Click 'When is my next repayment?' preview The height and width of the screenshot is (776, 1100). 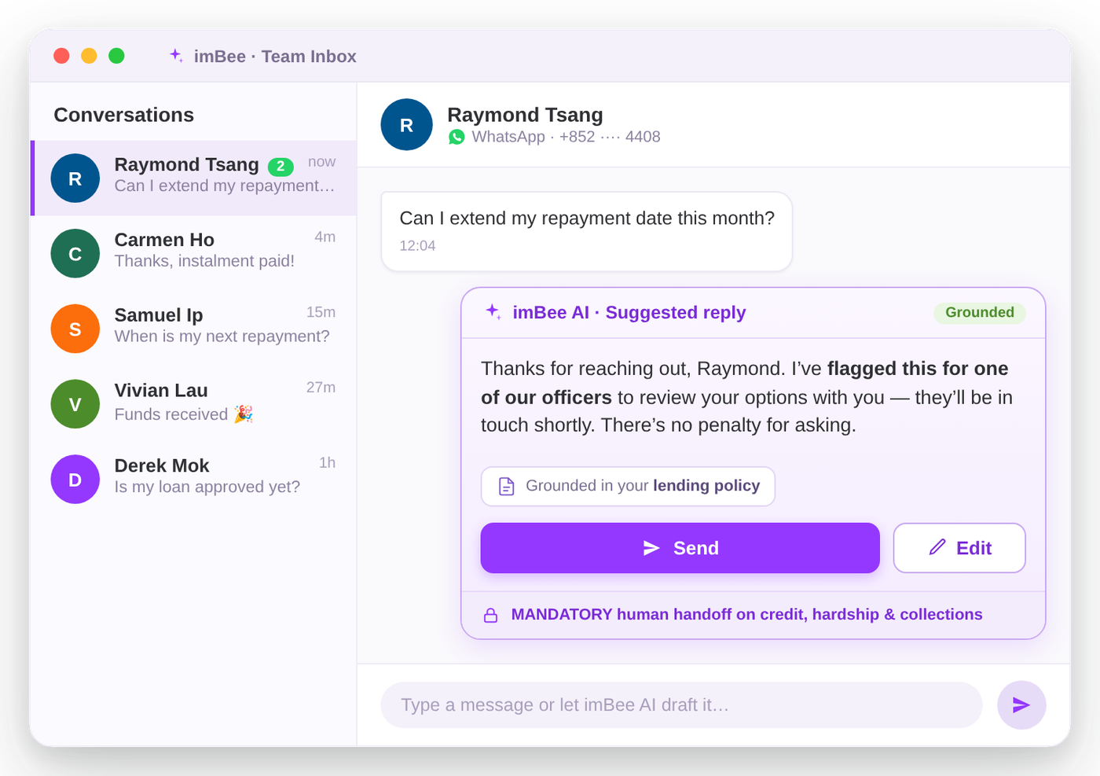click(x=222, y=337)
